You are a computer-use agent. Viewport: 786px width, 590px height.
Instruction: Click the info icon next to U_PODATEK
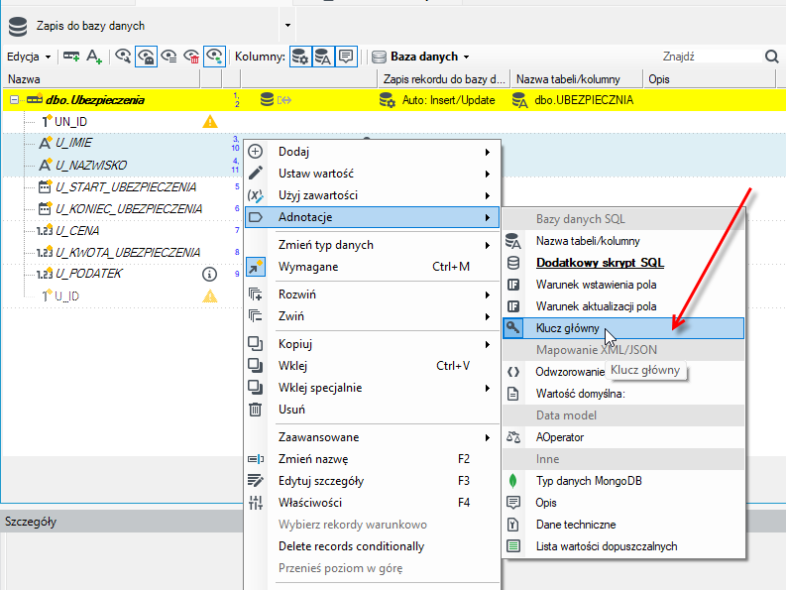[209, 274]
